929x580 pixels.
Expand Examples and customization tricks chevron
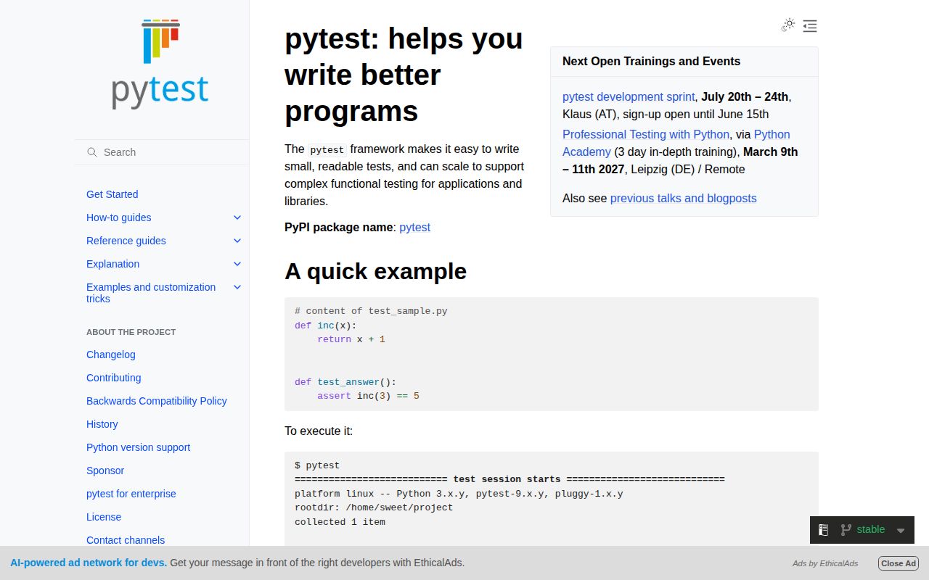pyautogui.click(x=237, y=287)
